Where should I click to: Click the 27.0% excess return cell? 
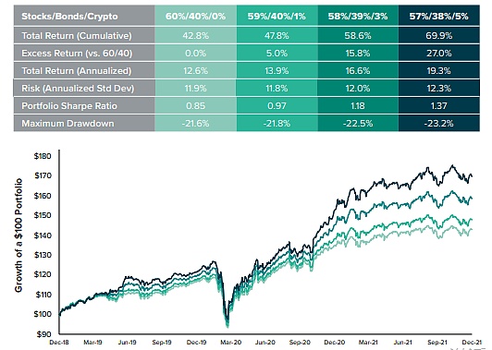tap(439, 54)
